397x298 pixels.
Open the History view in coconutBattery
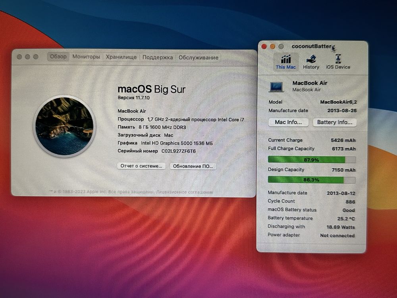[x=311, y=62]
